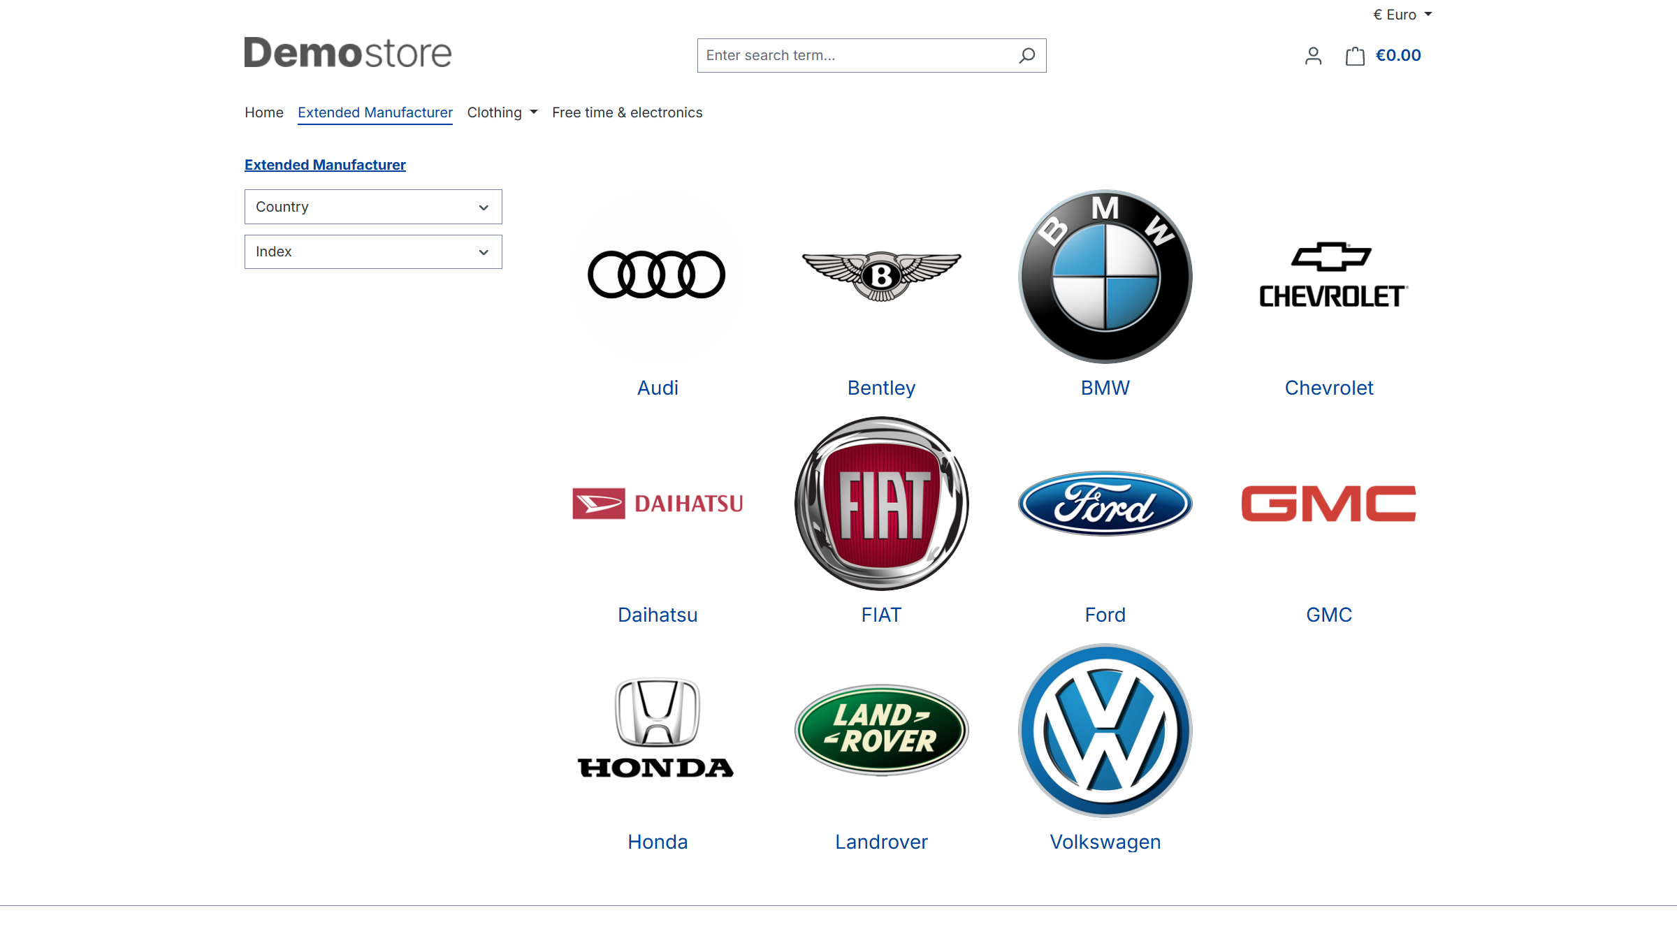
Task: Click the Audi rings logo
Action: (657, 275)
